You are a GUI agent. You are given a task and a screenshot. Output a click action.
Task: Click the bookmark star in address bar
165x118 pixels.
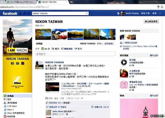[x=162, y=7]
